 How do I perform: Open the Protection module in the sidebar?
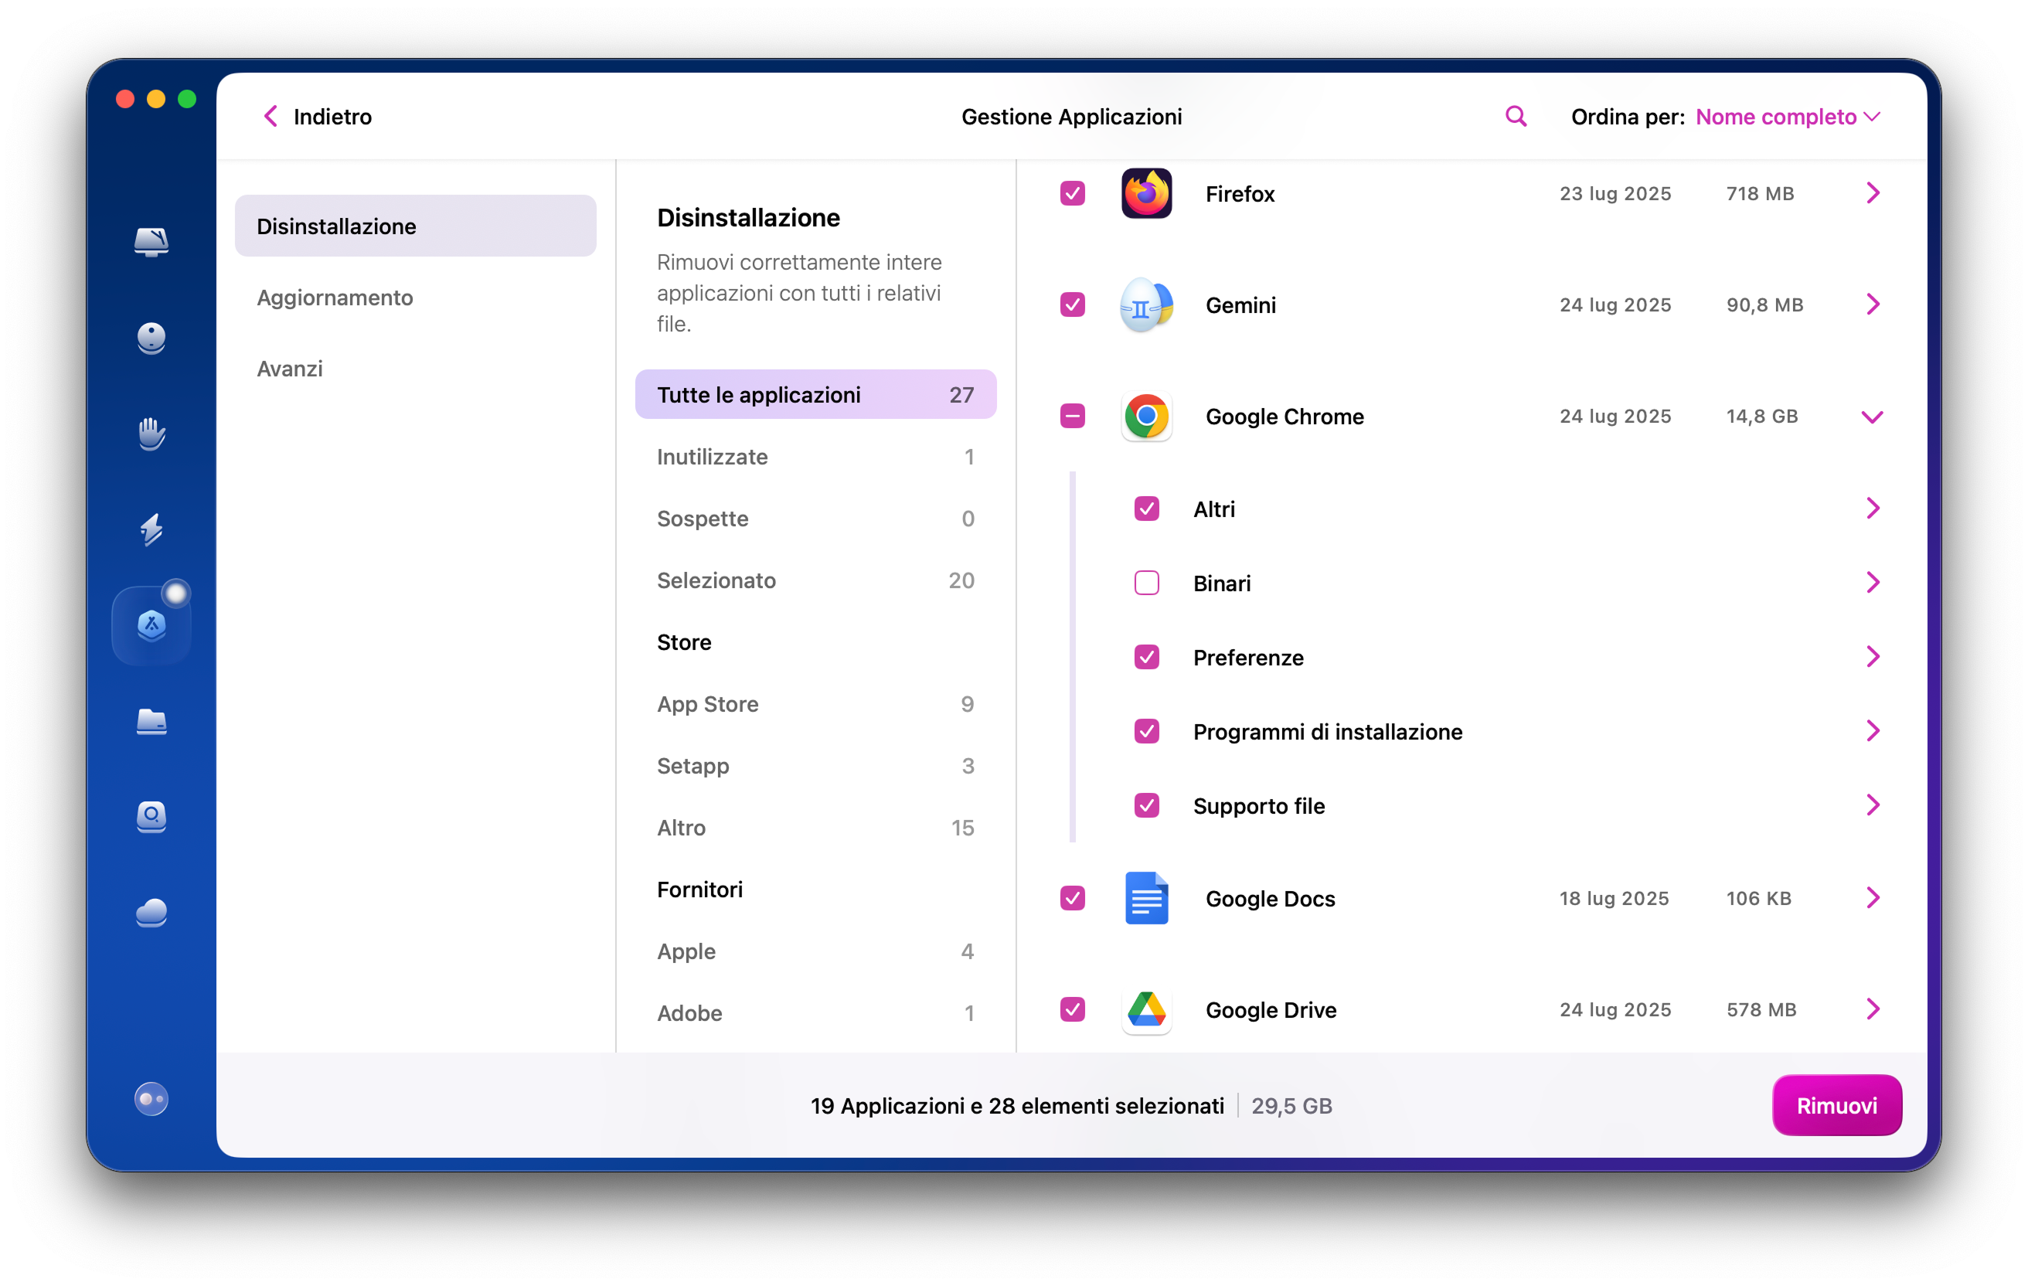151,434
